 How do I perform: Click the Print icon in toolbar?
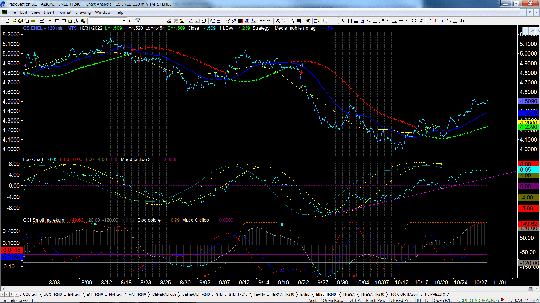pyautogui.click(x=48, y=21)
